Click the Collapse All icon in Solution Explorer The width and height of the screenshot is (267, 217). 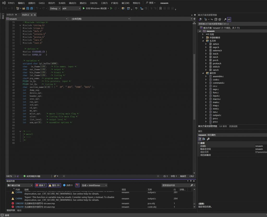(216, 19)
